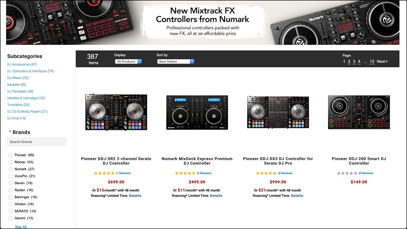Screen dimensions: 407x229
Task: Click star rating of Numark MixDeck Express
Action: 185,173
